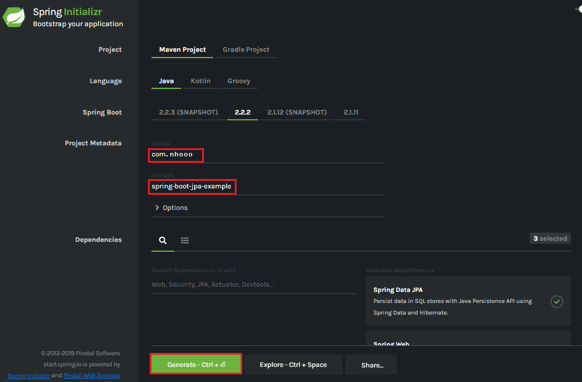The image size is (582, 382).
Task: Select Spring Boot 2.2.3 SNAPSHOT version
Action: (187, 112)
